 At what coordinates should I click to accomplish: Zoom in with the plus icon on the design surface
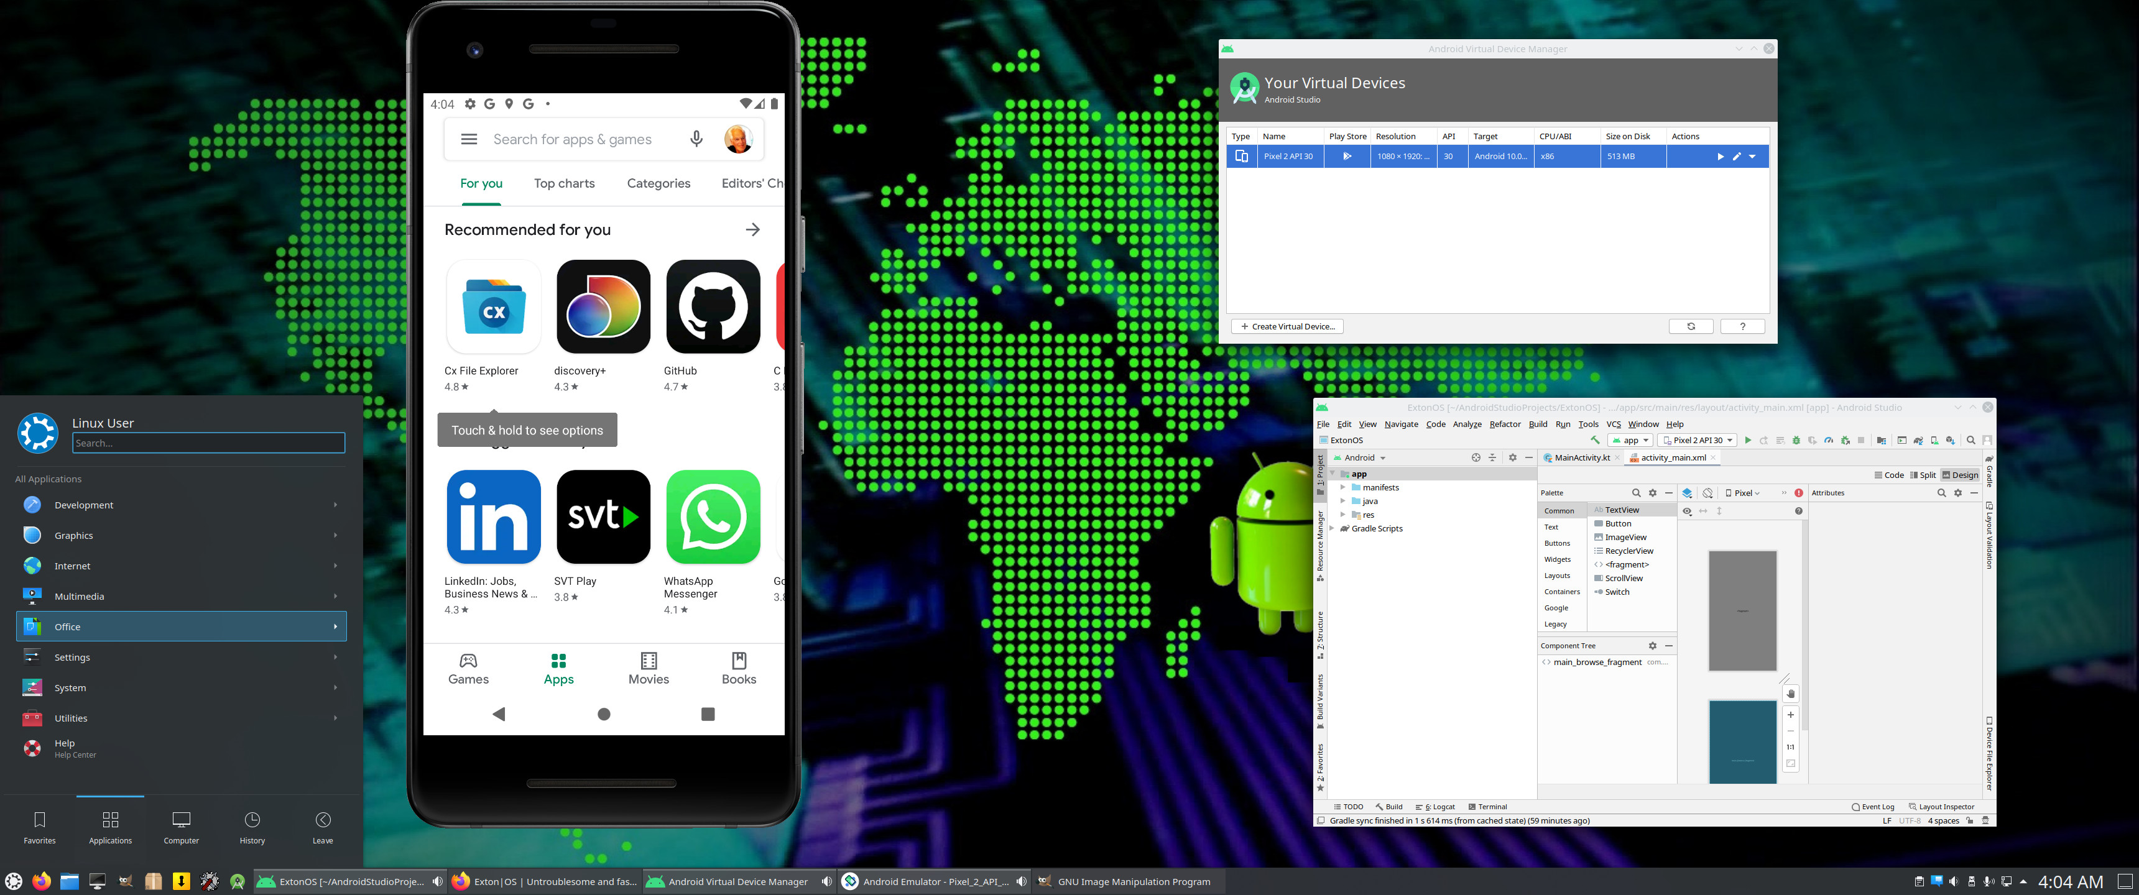coord(1790,715)
